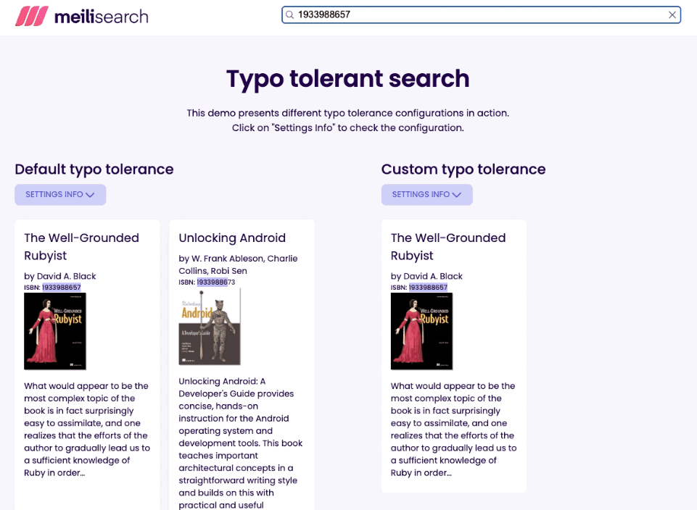
Task: Select the Custom typo tolerance section heading
Action: [463, 170]
